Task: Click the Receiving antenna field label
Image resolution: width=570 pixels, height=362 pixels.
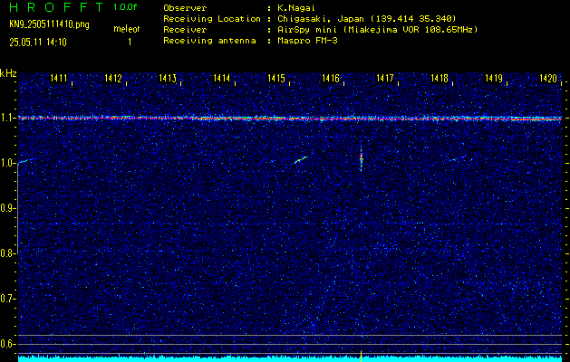Action: (x=209, y=41)
